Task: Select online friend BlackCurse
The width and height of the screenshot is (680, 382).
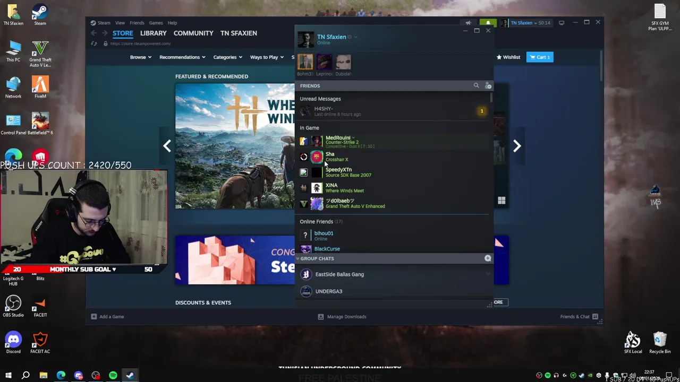Action: 393,249
